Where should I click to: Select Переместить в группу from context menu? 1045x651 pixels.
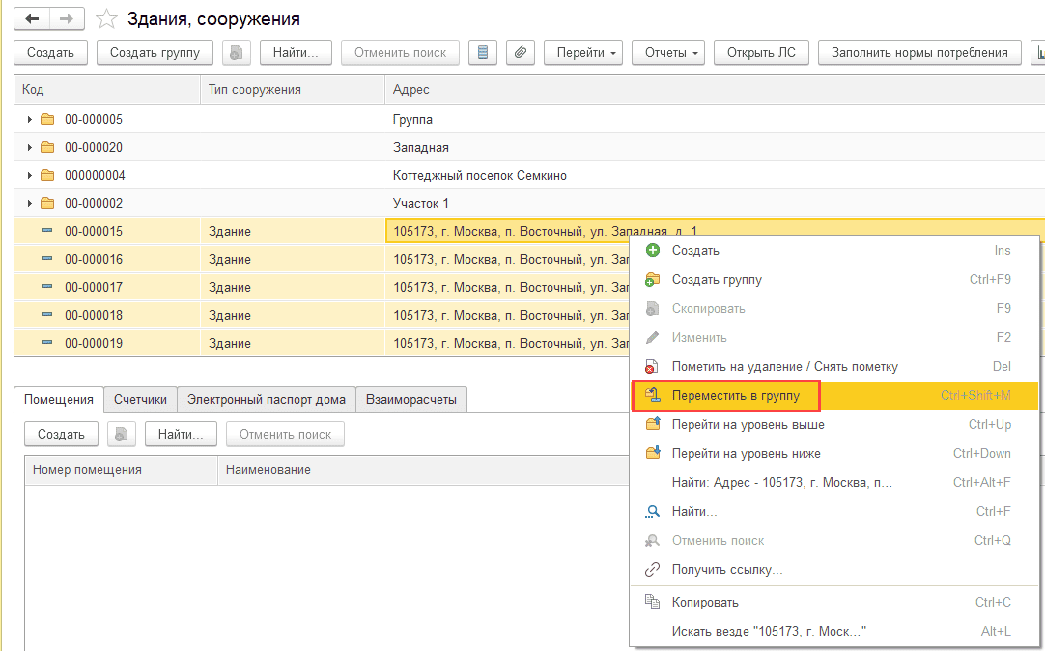pyautogui.click(x=736, y=395)
